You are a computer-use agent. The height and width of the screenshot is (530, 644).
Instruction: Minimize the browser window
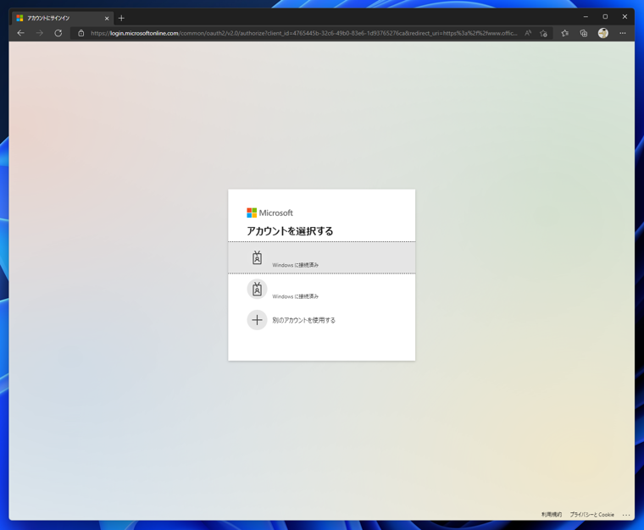tap(586, 17)
